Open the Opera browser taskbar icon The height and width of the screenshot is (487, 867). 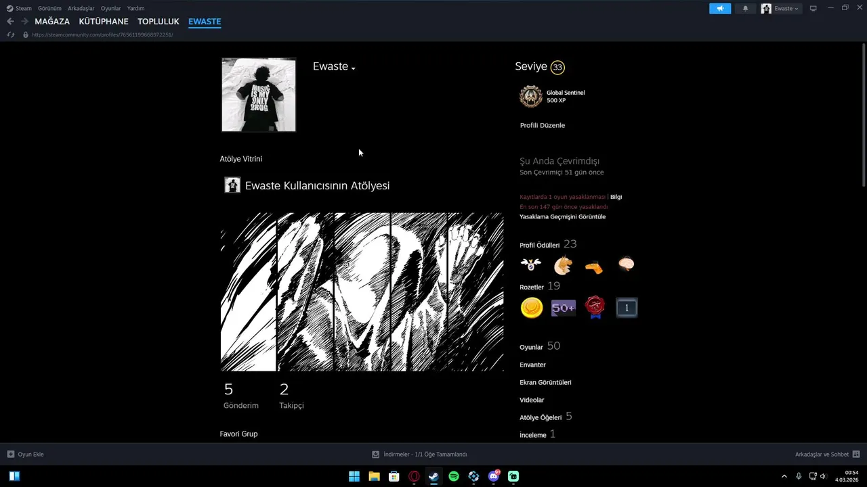(414, 476)
